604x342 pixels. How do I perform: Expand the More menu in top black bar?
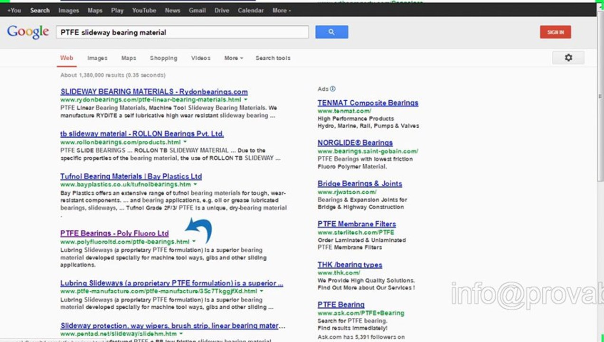(x=282, y=10)
